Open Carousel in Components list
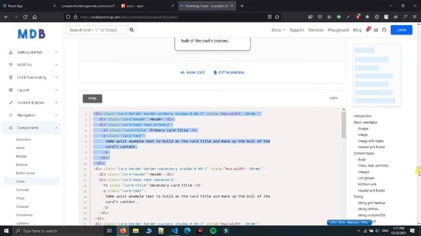 pos(22,189)
